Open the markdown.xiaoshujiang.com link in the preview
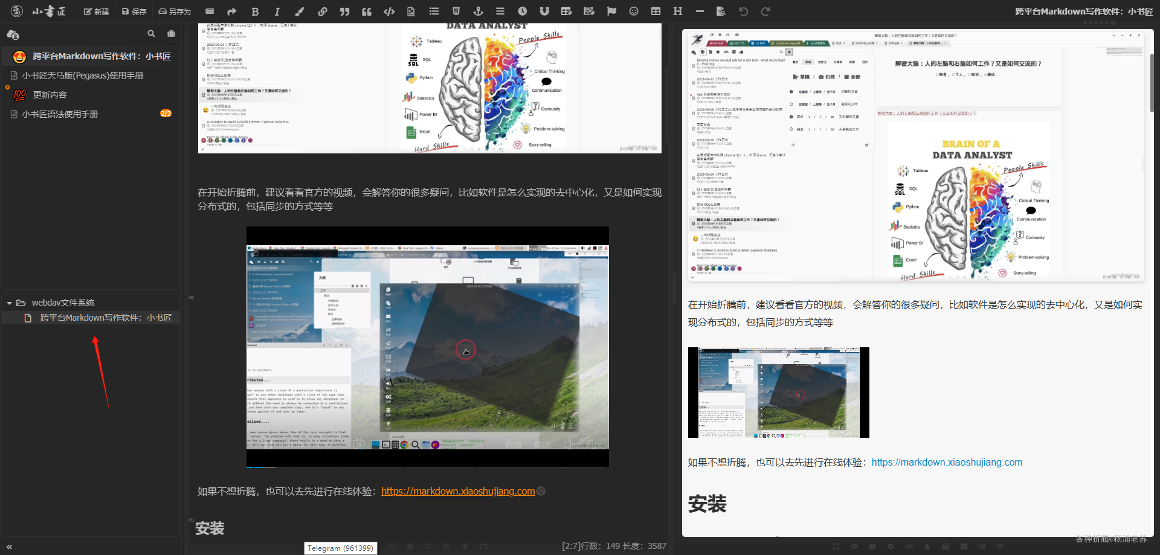 (947, 462)
